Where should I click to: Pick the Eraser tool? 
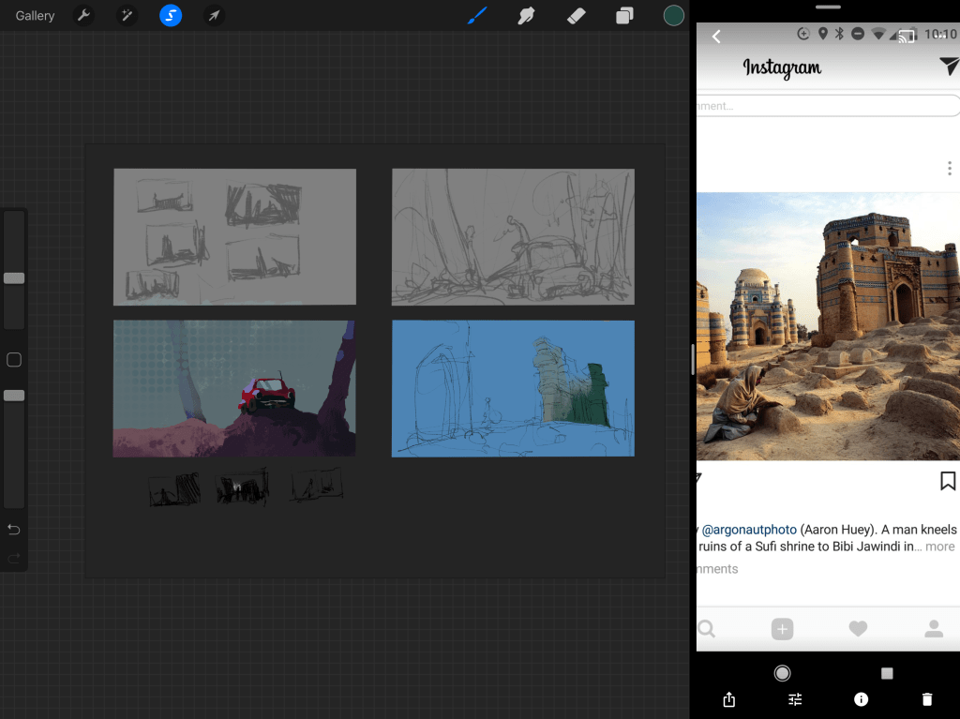click(577, 16)
